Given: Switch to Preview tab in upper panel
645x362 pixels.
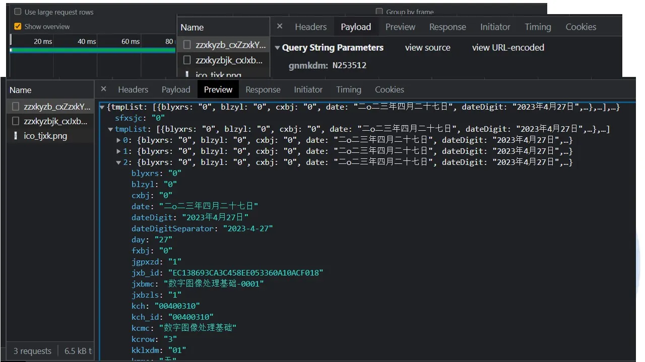Looking at the screenshot, I should coord(401,27).
